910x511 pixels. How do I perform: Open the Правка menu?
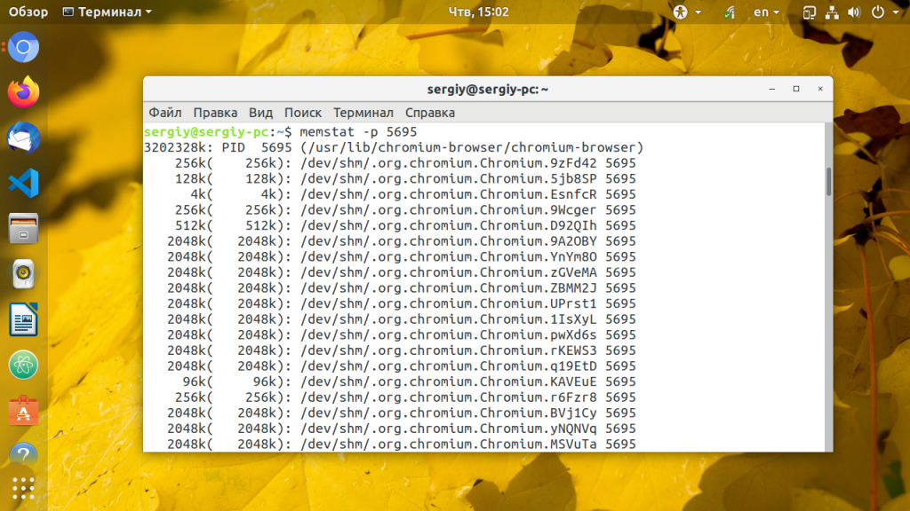click(215, 113)
